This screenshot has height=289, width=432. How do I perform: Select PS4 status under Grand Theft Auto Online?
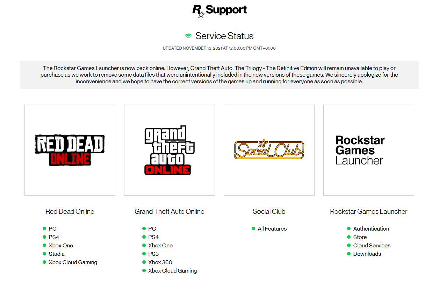(153, 237)
